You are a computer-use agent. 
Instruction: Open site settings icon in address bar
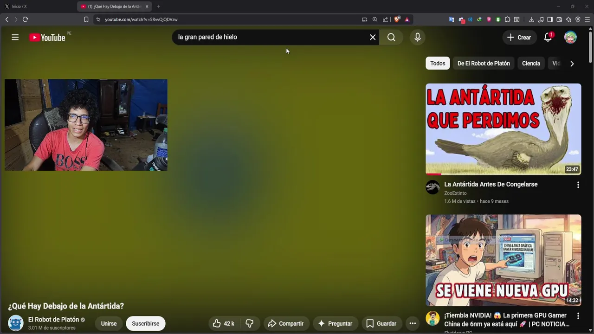(x=98, y=19)
